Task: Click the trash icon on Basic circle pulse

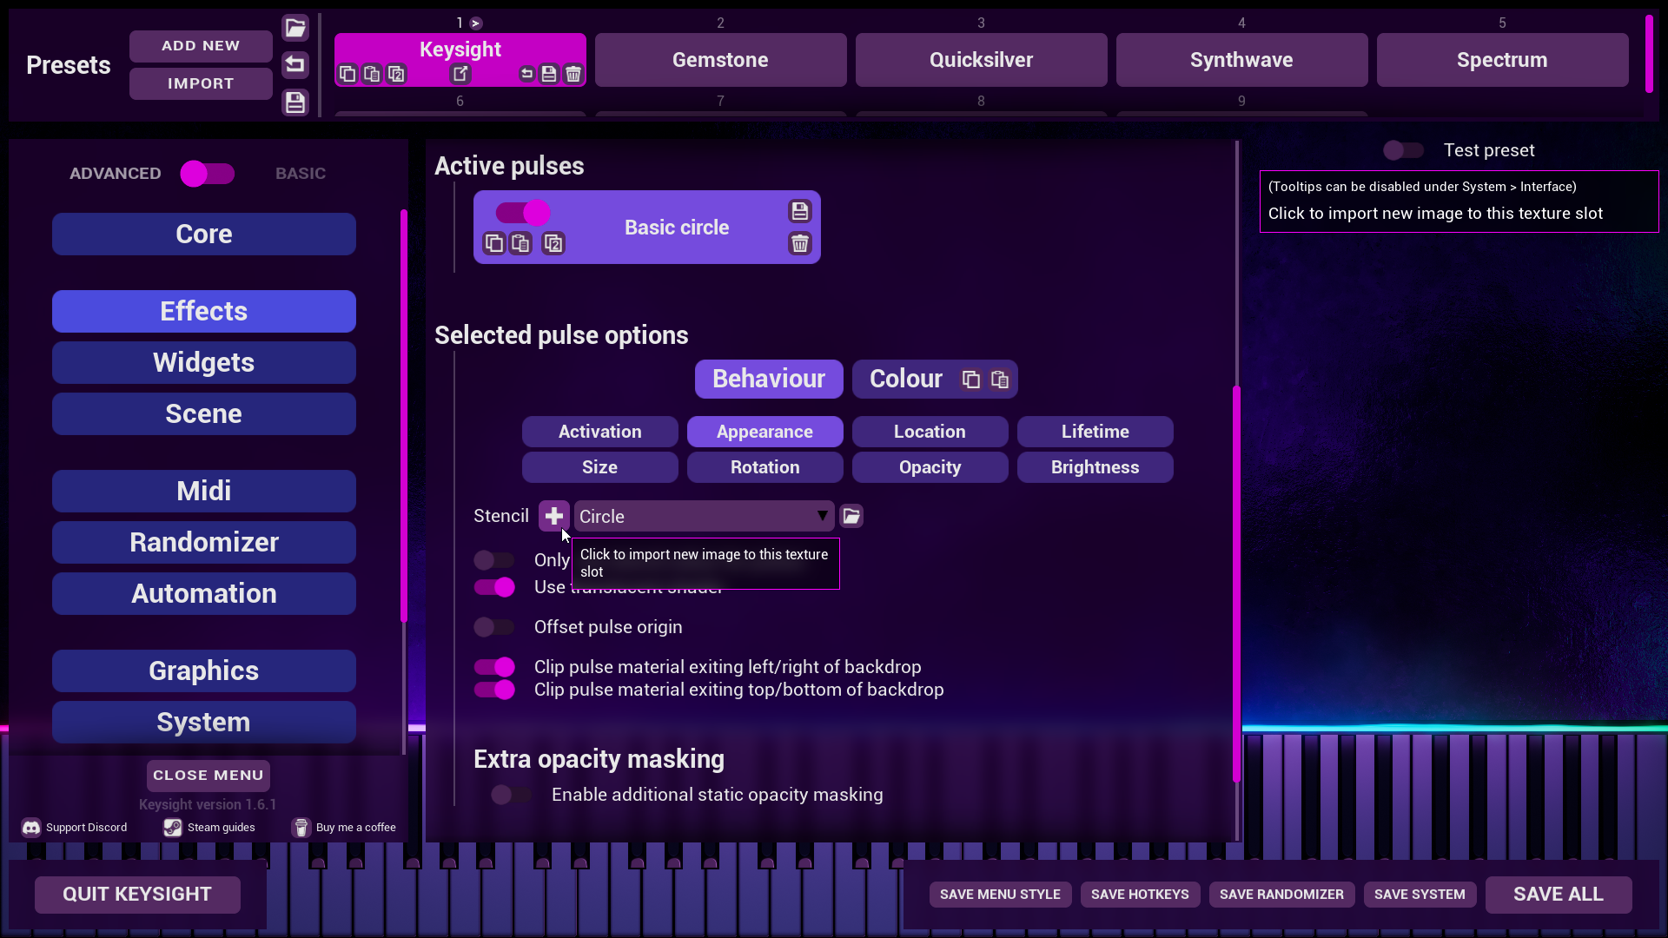Action: coord(799,243)
